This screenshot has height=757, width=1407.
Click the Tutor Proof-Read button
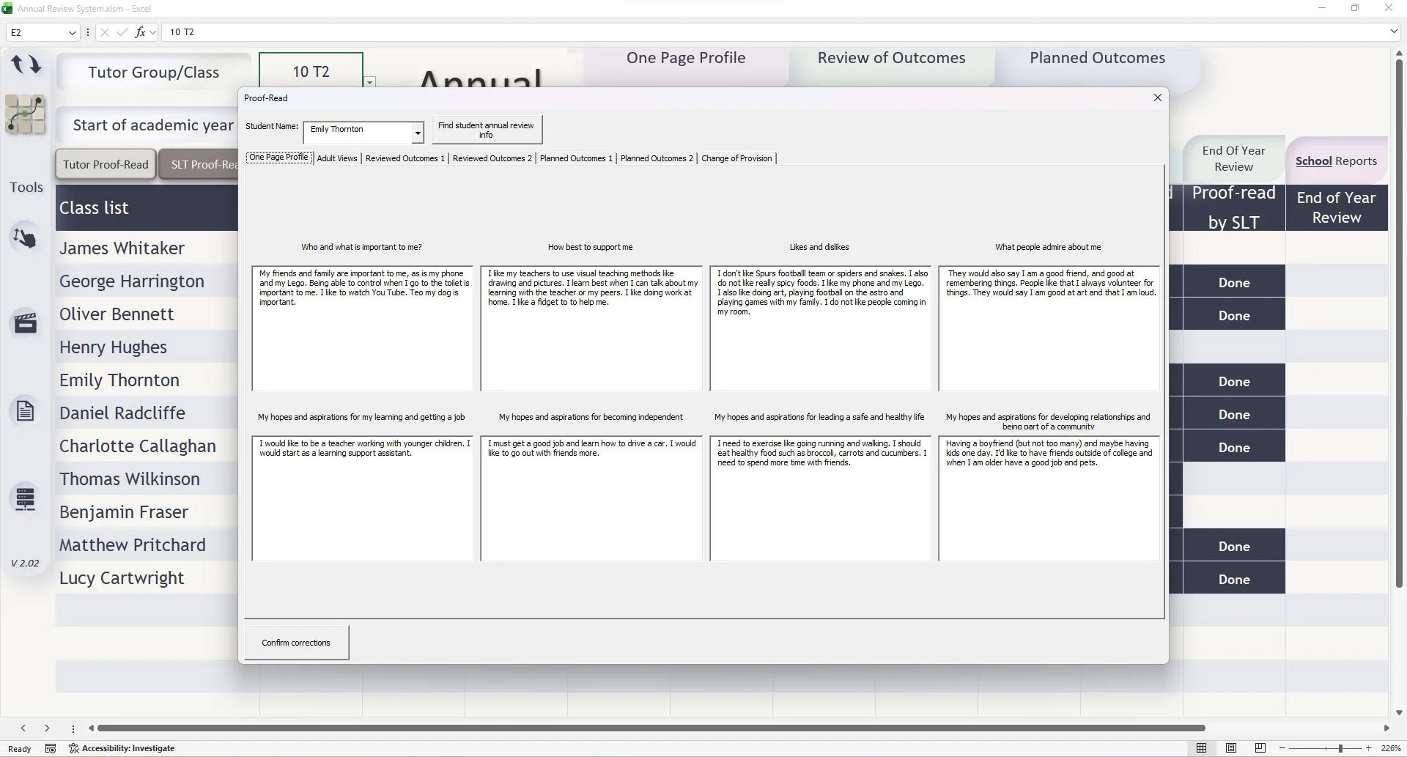click(x=106, y=164)
